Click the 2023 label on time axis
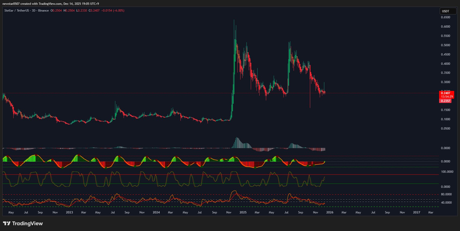The image size is (460, 231). tap(69, 212)
